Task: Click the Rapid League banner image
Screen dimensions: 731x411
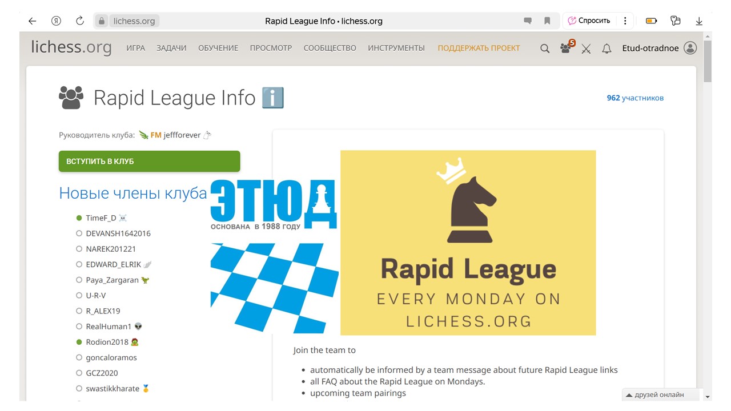Action: point(468,243)
